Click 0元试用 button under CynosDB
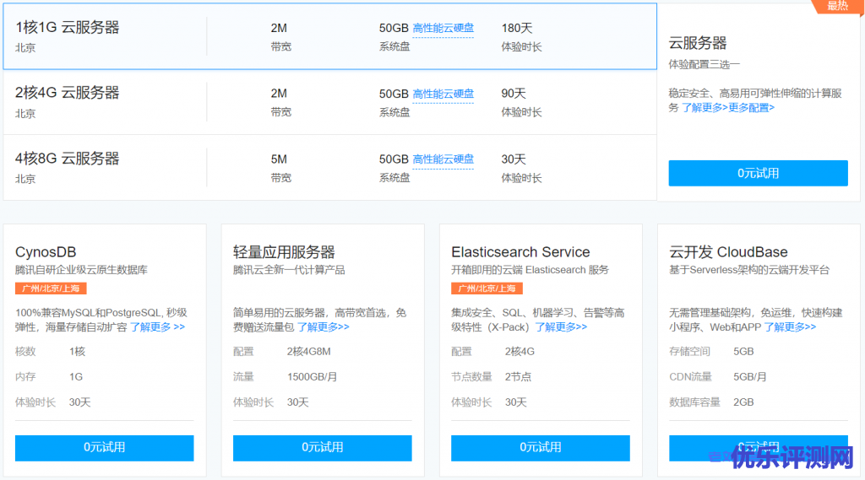865x480 pixels. tap(104, 447)
